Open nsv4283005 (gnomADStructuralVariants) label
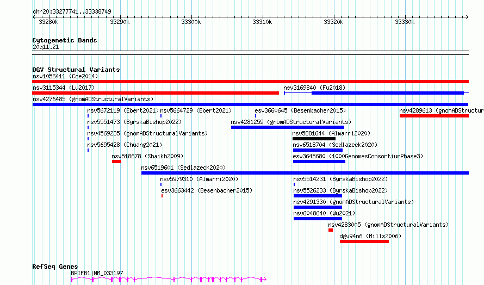This screenshot has height=285, width=484. 388,225
